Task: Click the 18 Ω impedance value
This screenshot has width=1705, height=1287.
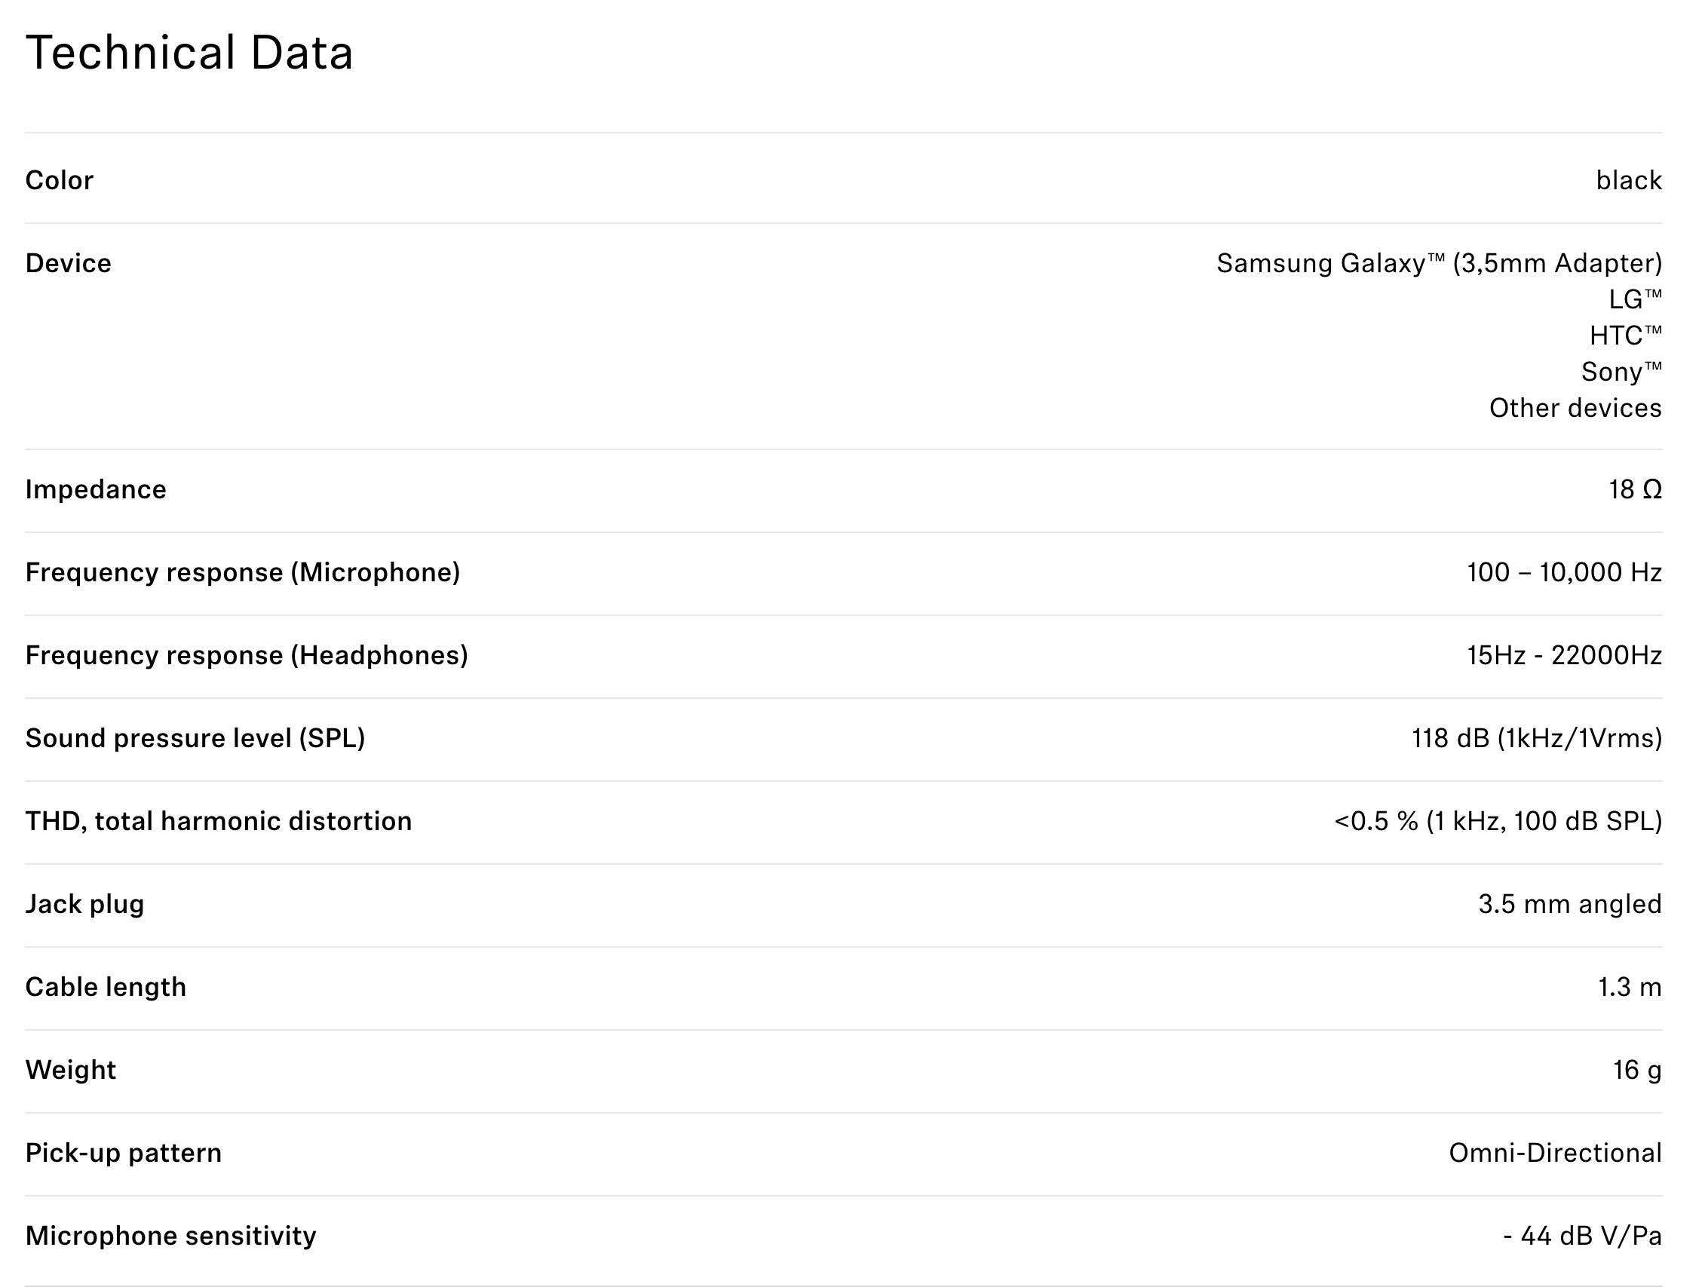Action: pos(1635,489)
